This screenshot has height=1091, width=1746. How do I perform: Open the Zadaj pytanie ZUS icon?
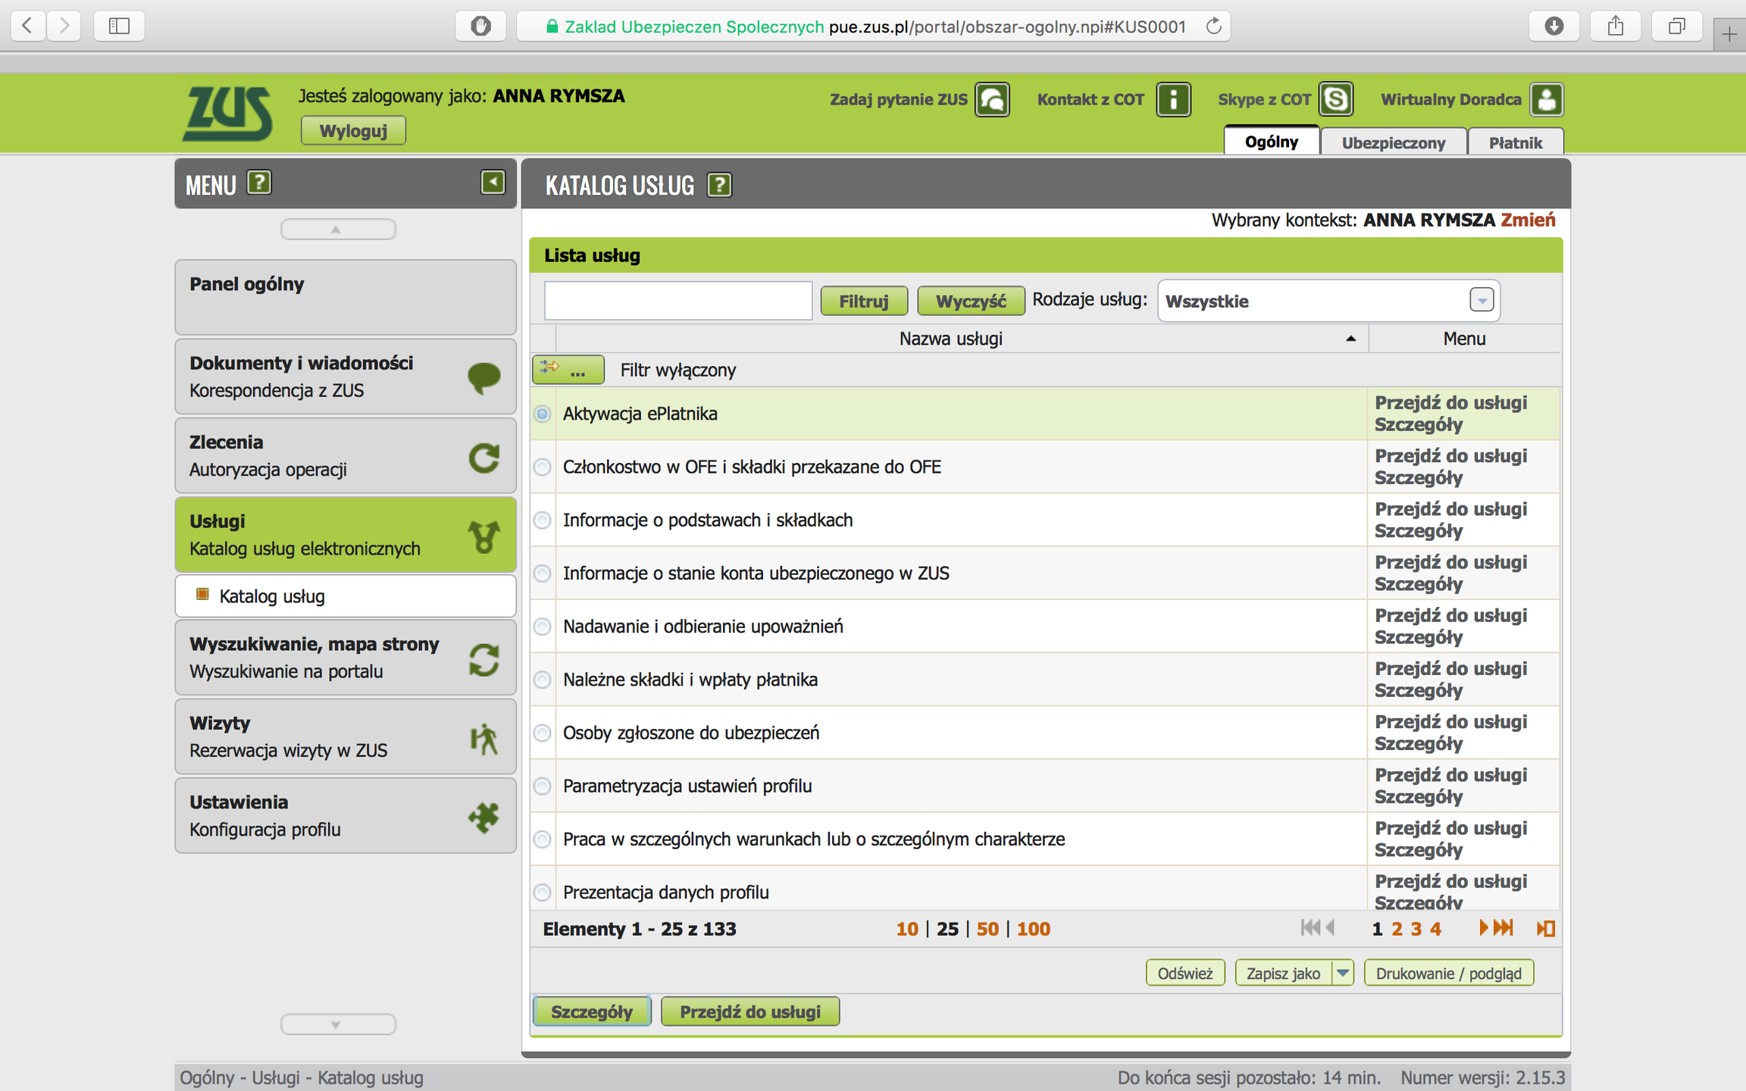click(x=992, y=99)
